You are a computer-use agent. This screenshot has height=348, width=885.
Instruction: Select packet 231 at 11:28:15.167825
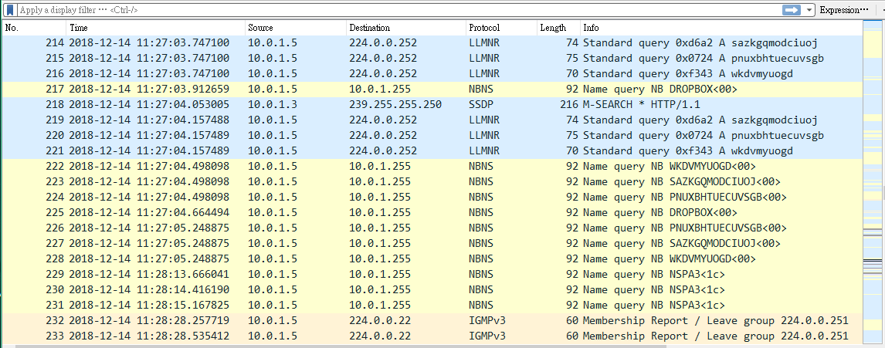click(433, 305)
